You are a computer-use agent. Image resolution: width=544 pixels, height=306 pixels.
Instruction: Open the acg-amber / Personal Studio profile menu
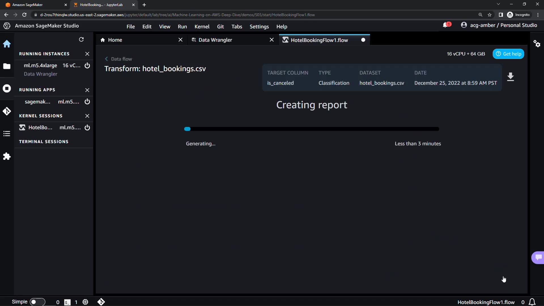pos(499,25)
